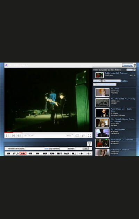
Task: Open the 360p quality selector
Action: [x=69, y=135]
